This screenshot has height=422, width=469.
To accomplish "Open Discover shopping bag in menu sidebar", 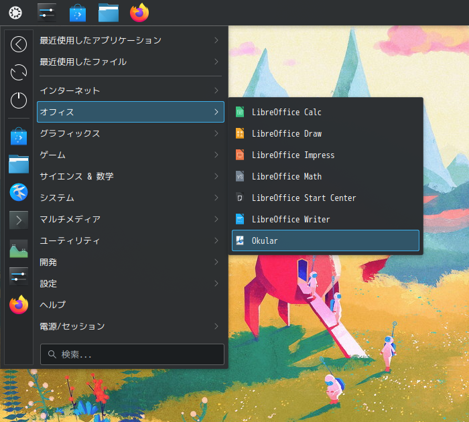I will tap(19, 137).
